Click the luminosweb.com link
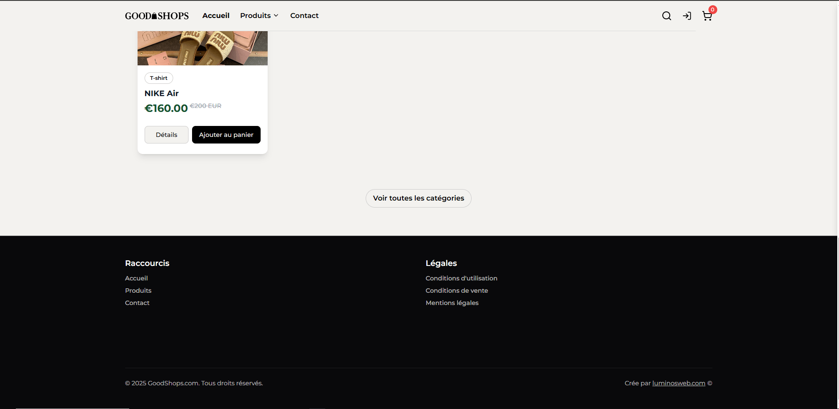Viewport: 839px width, 409px height. 678,383
